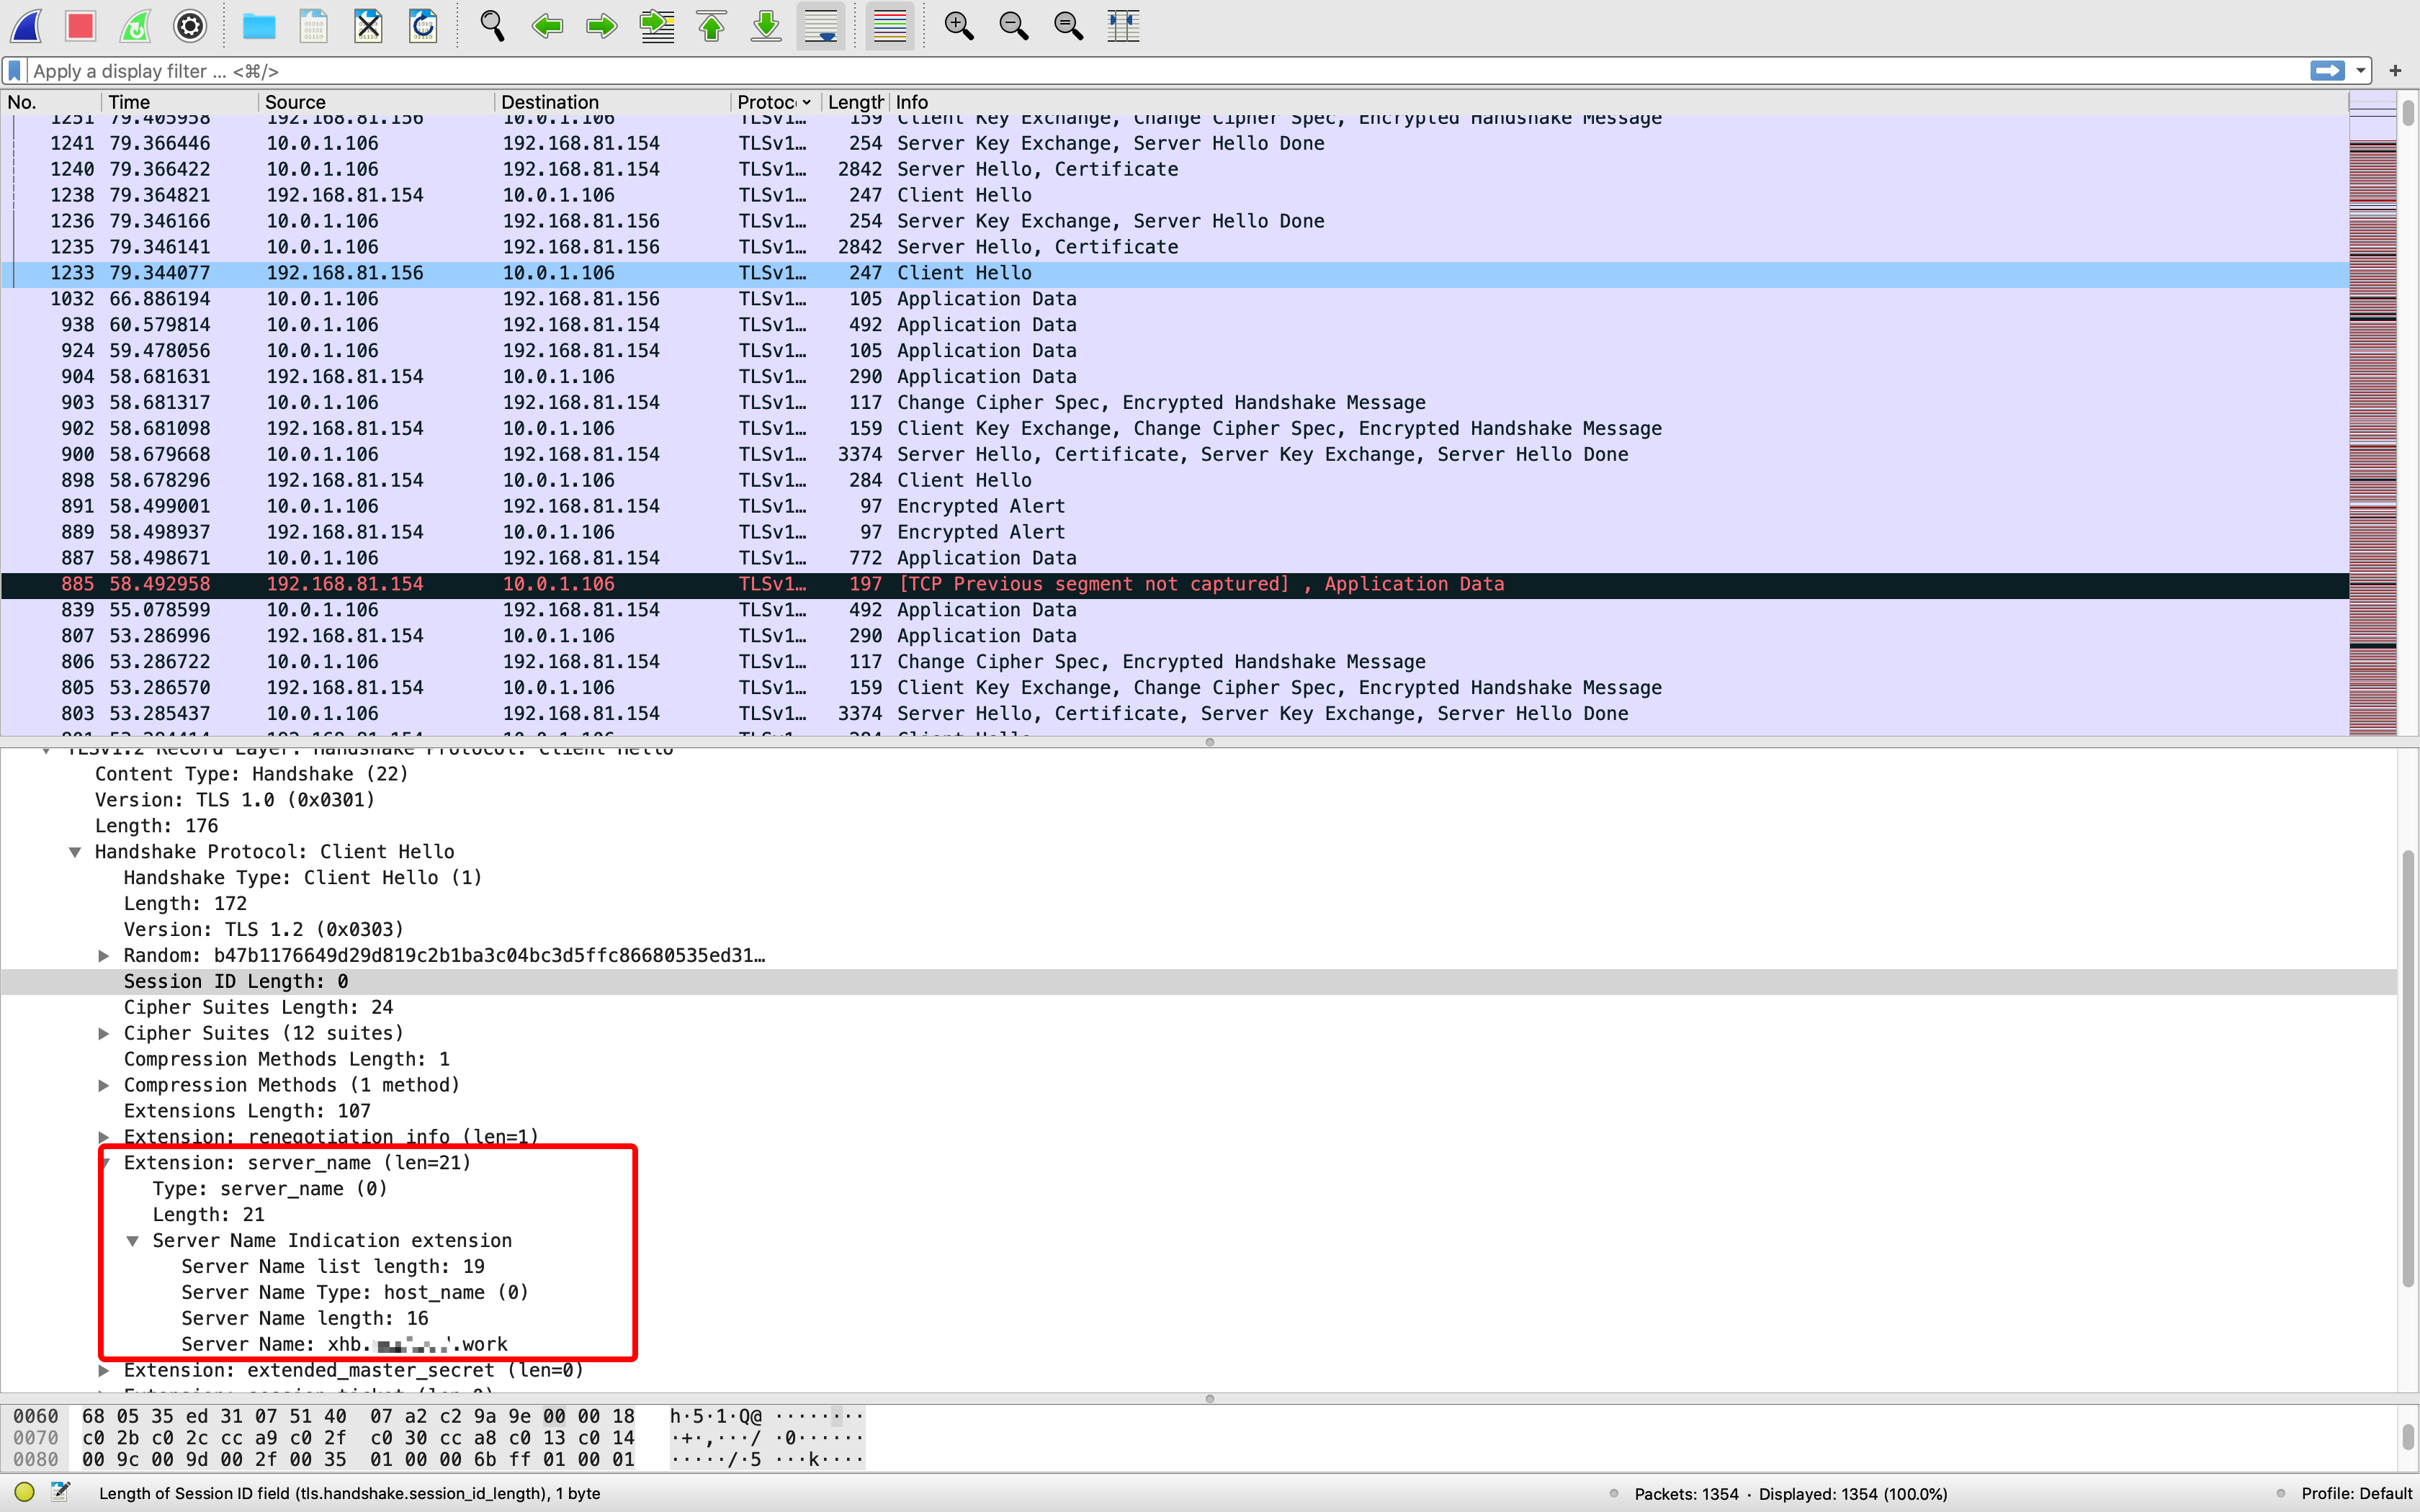Sort by the Time column header
This screenshot has width=2420, height=1512.
tap(179, 102)
